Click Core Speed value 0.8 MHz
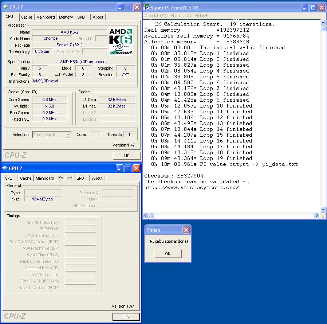Viewport: 327px width, 324px height. pos(50,99)
